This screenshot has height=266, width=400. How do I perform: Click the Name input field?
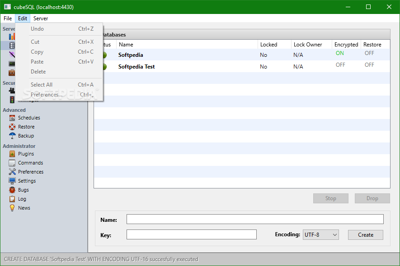pos(255,219)
